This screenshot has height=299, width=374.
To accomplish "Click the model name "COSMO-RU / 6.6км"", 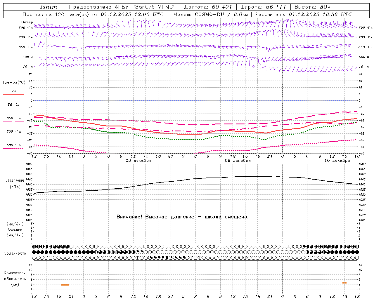I will [221, 14].
